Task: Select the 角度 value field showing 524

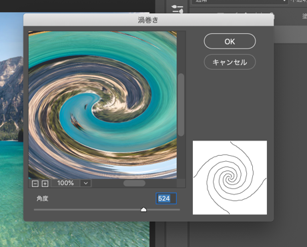Action: pyautogui.click(x=166, y=198)
